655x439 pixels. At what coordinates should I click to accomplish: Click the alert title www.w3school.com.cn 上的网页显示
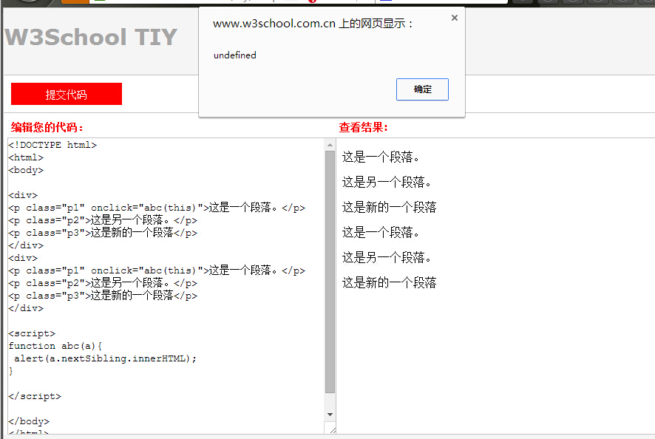tap(313, 24)
